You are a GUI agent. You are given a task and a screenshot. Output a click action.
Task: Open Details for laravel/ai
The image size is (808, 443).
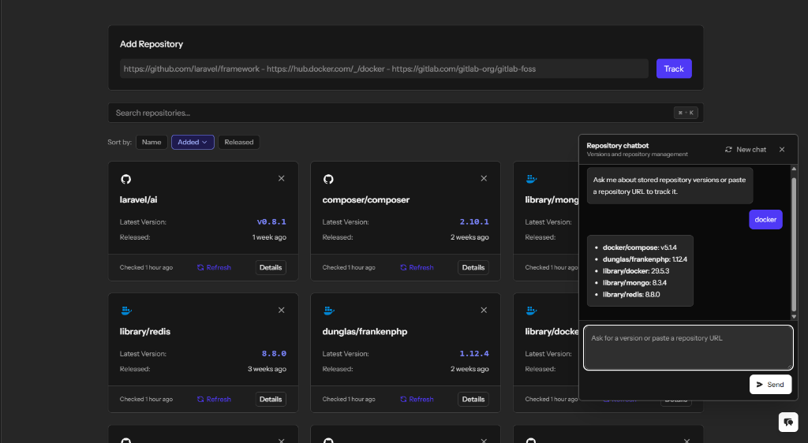click(271, 267)
